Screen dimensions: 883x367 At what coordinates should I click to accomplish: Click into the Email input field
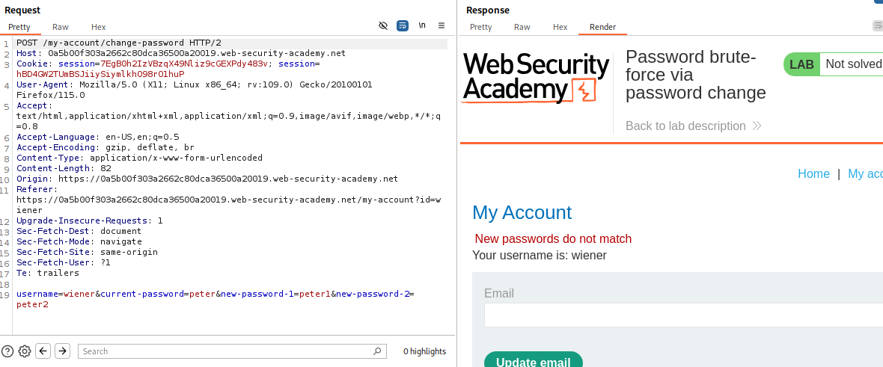coord(682,315)
